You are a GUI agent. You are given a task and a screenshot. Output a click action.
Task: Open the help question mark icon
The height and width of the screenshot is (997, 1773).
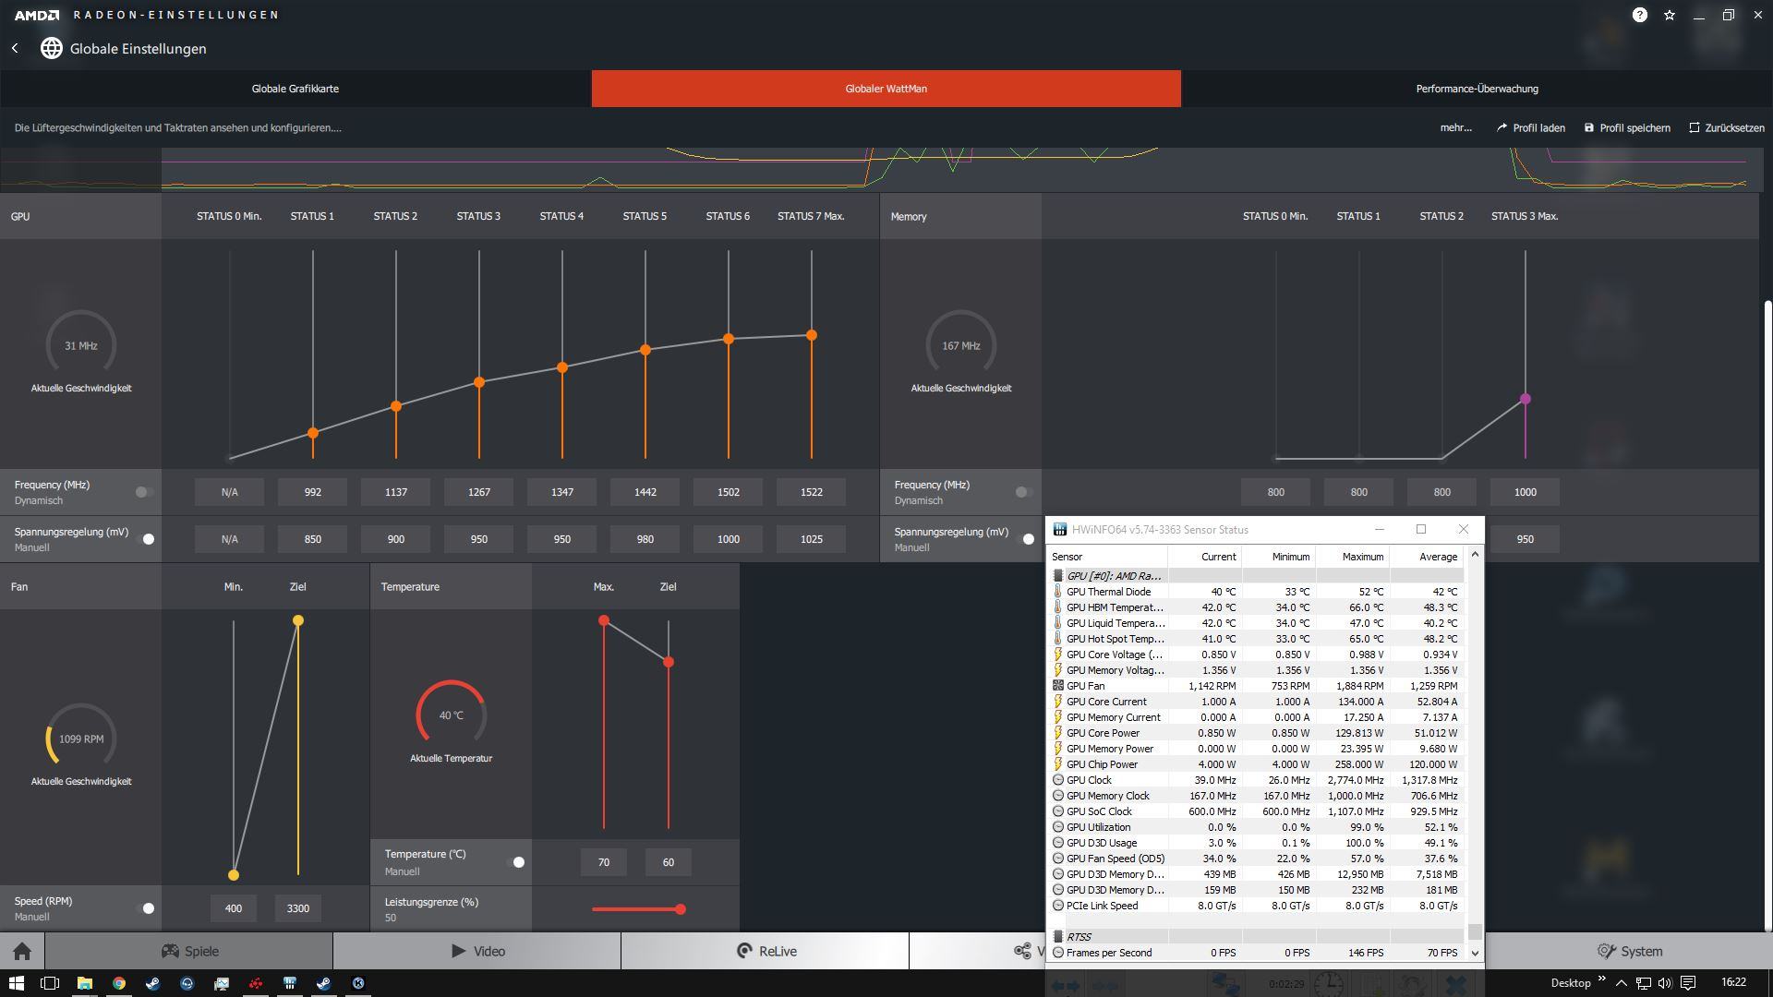[x=1639, y=15]
